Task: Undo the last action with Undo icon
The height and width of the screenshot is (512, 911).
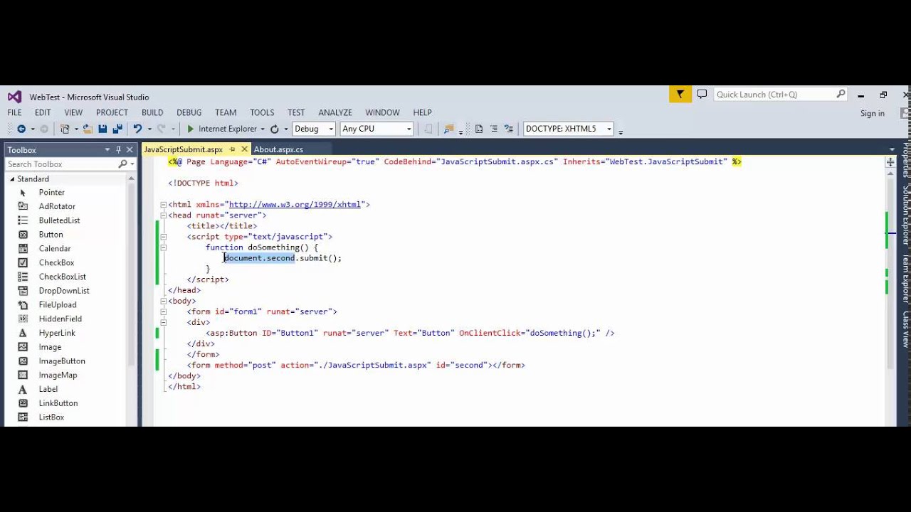Action: [137, 129]
